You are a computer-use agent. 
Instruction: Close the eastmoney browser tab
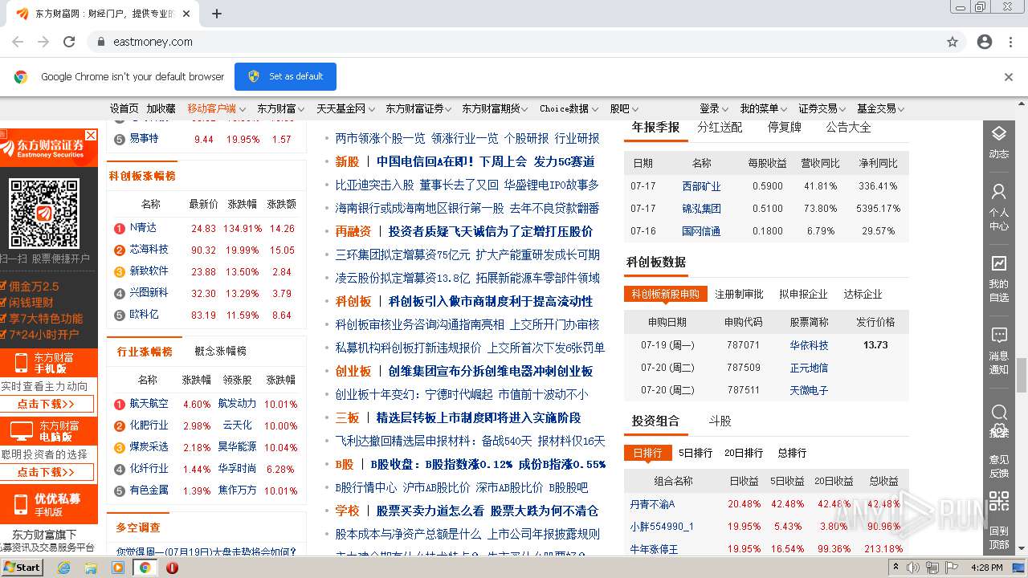pos(186,14)
